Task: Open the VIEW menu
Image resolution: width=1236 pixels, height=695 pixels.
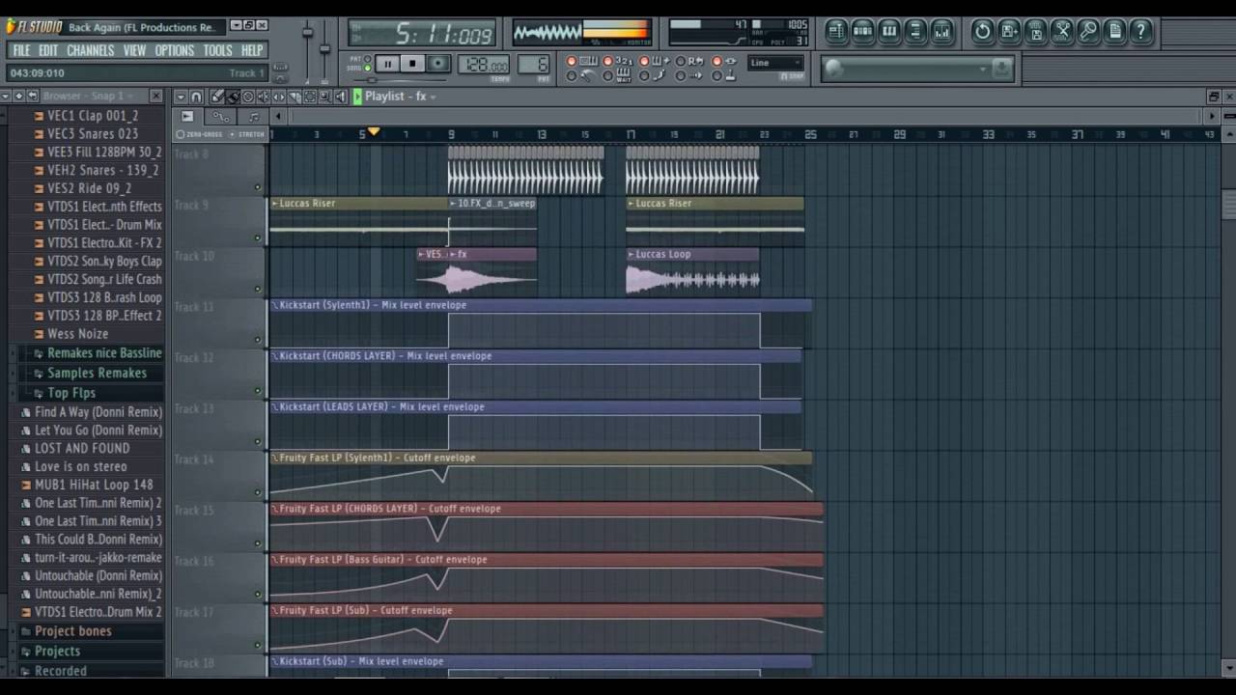Action: click(x=134, y=50)
